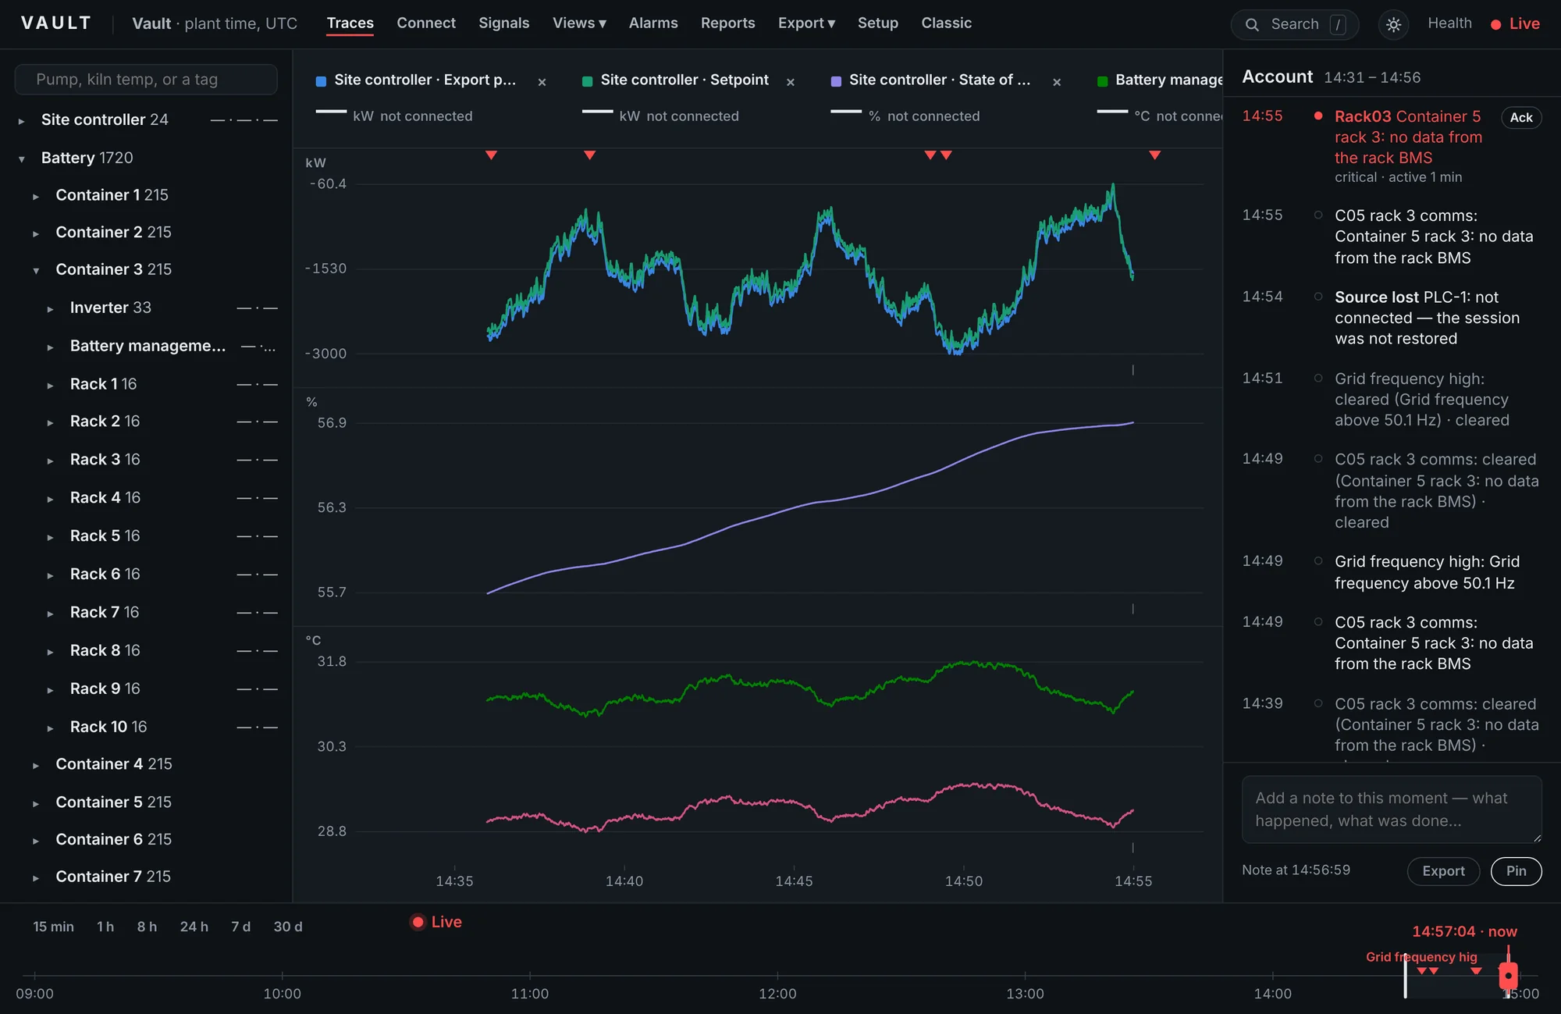The width and height of the screenshot is (1561, 1014).
Task: Open the Health link in header
Action: point(1449,23)
